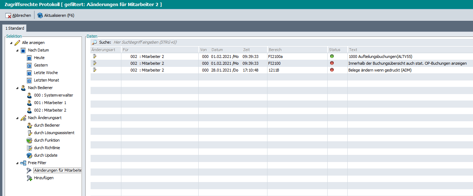Click the durch Funktion icon
This screenshot has width=473, height=196.
pyautogui.click(x=29, y=140)
